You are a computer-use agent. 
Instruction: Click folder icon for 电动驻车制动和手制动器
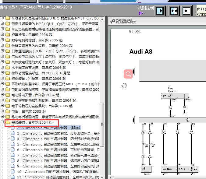pos(8,100)
